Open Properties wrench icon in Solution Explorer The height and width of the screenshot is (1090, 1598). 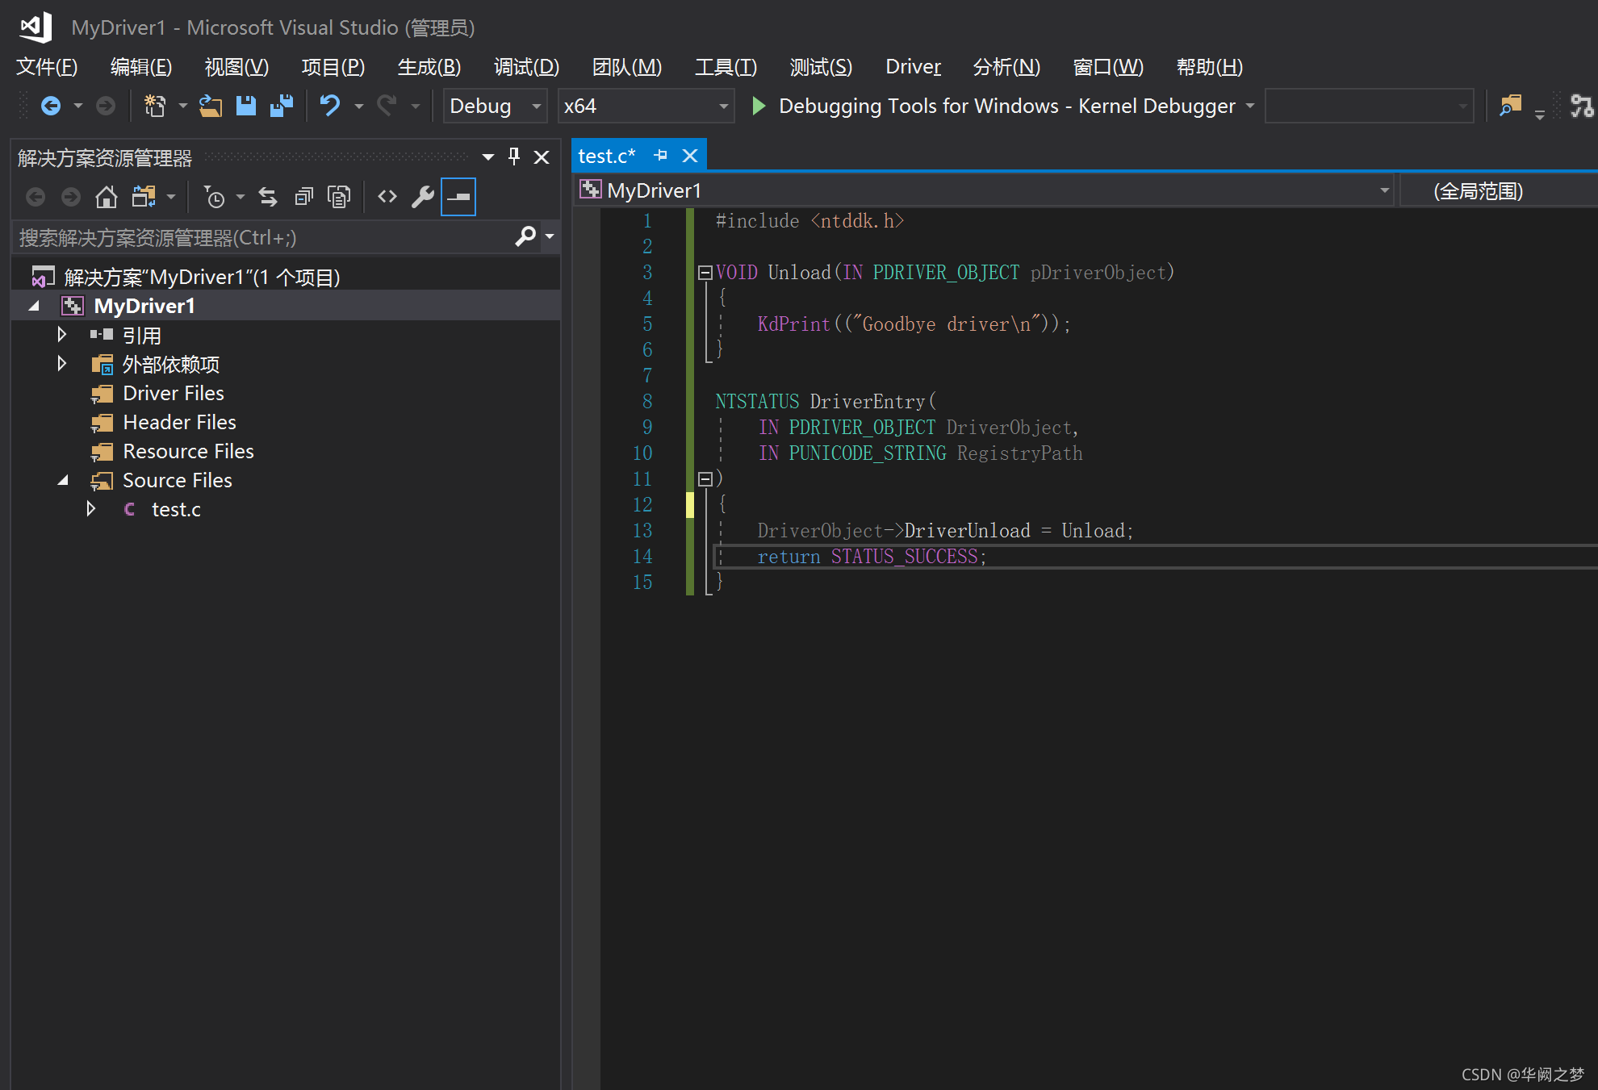[x=422, y=197]
